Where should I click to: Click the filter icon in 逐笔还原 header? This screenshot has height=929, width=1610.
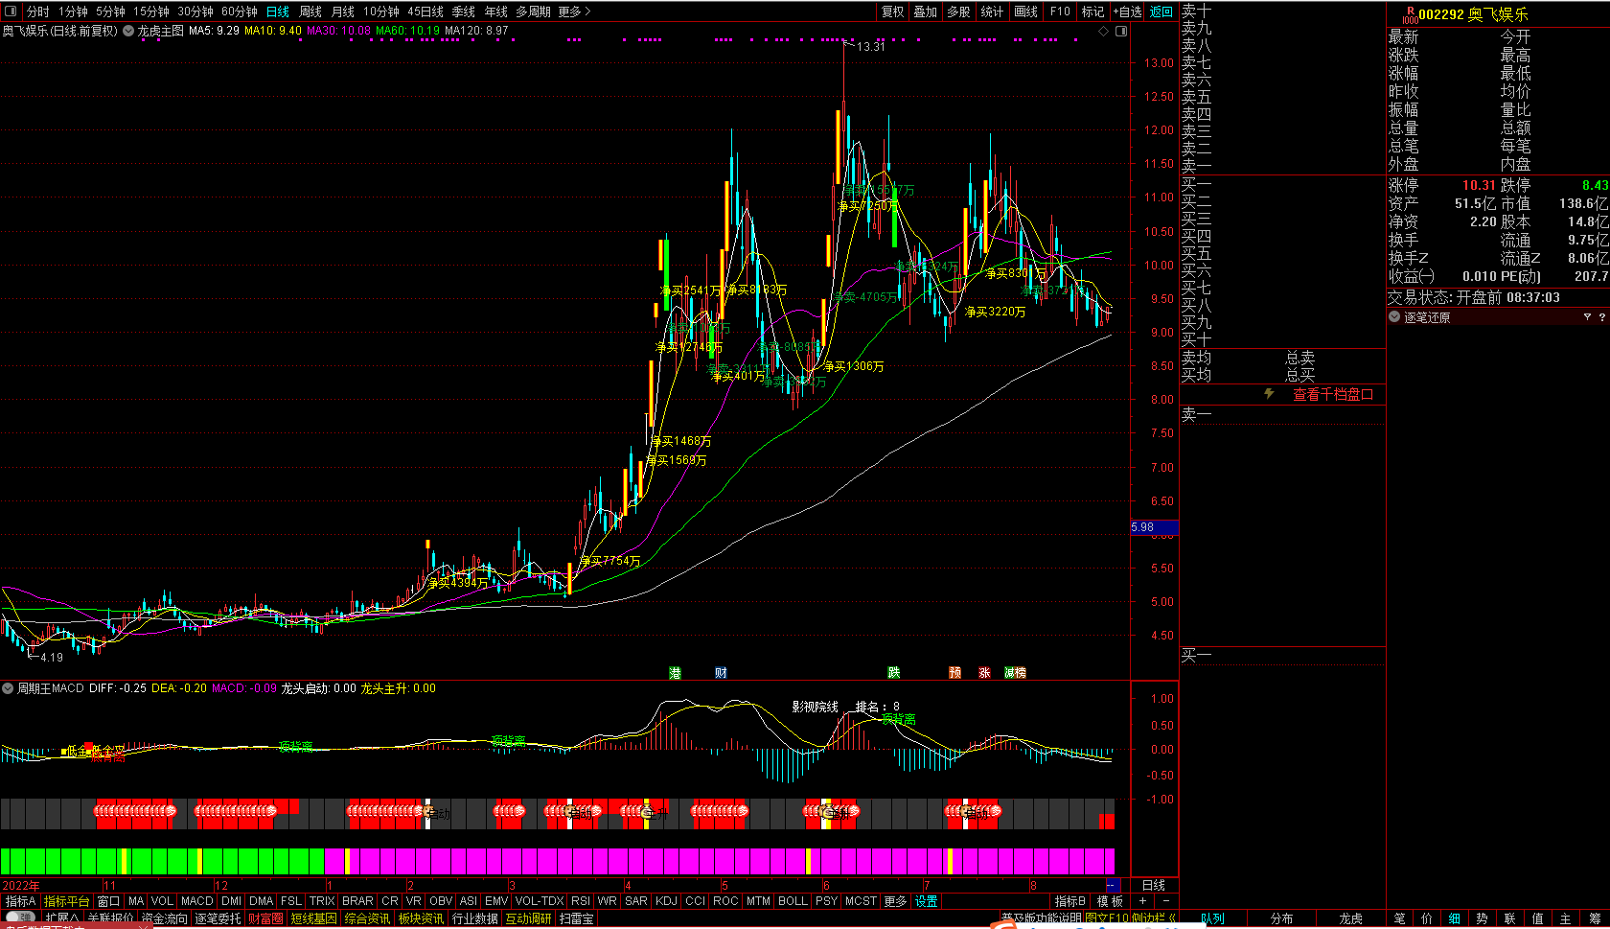(x=1587, y=316)
